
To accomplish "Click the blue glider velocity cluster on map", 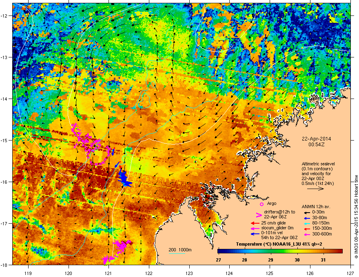I will coord(124,178).
